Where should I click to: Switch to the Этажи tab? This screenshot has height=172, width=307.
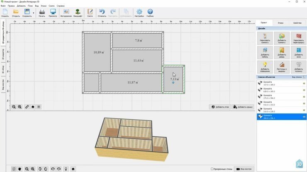pyautogui.click(x=281, y=23)
